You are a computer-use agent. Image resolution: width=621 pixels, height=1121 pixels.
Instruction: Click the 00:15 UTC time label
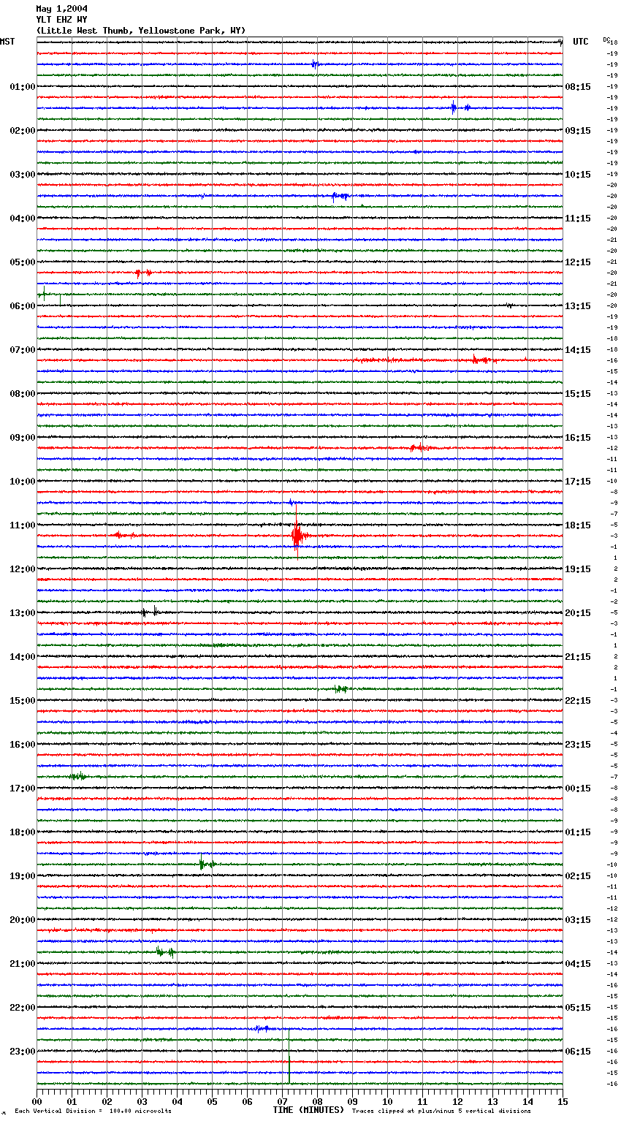click(x=578, y=788)
